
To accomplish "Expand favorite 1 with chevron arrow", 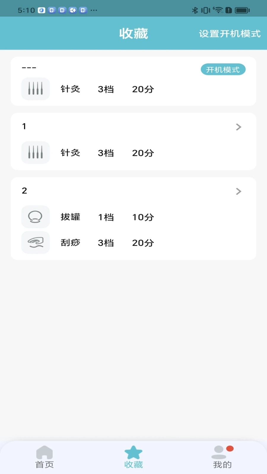I will (x=239, y=127).
